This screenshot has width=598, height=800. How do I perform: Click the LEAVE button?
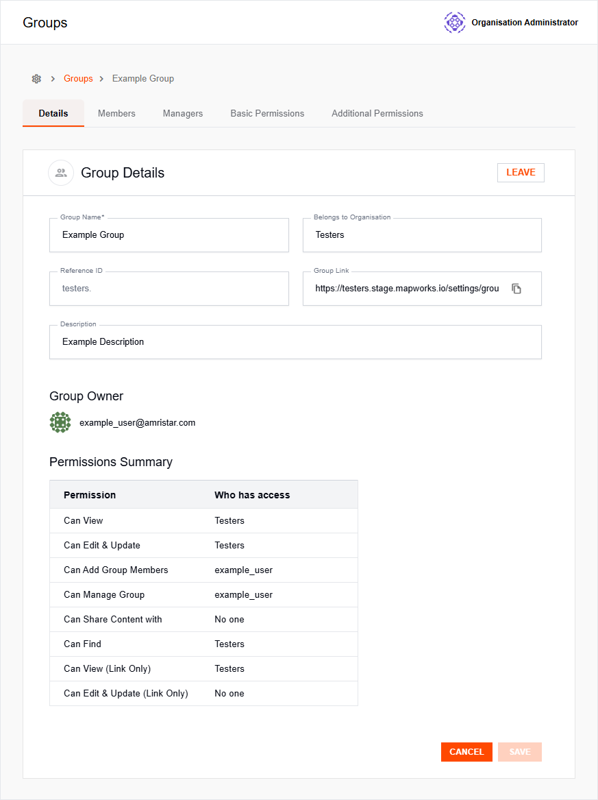click(521, 173)
